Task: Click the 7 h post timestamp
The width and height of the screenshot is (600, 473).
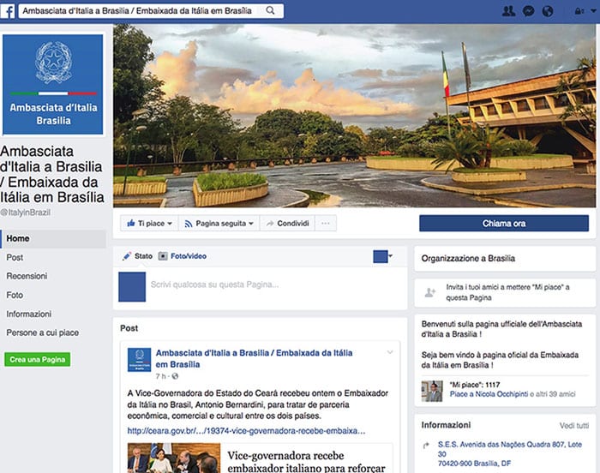Action: (x=161, y=376)
